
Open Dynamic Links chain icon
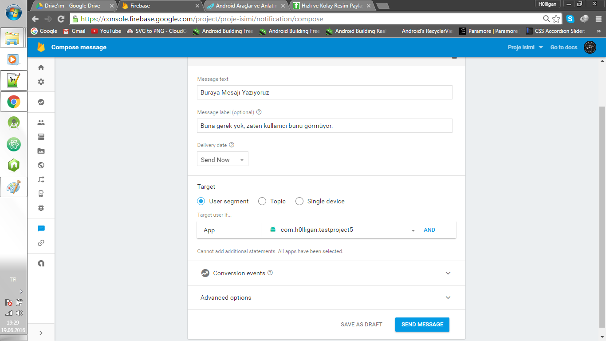(41, 243)
